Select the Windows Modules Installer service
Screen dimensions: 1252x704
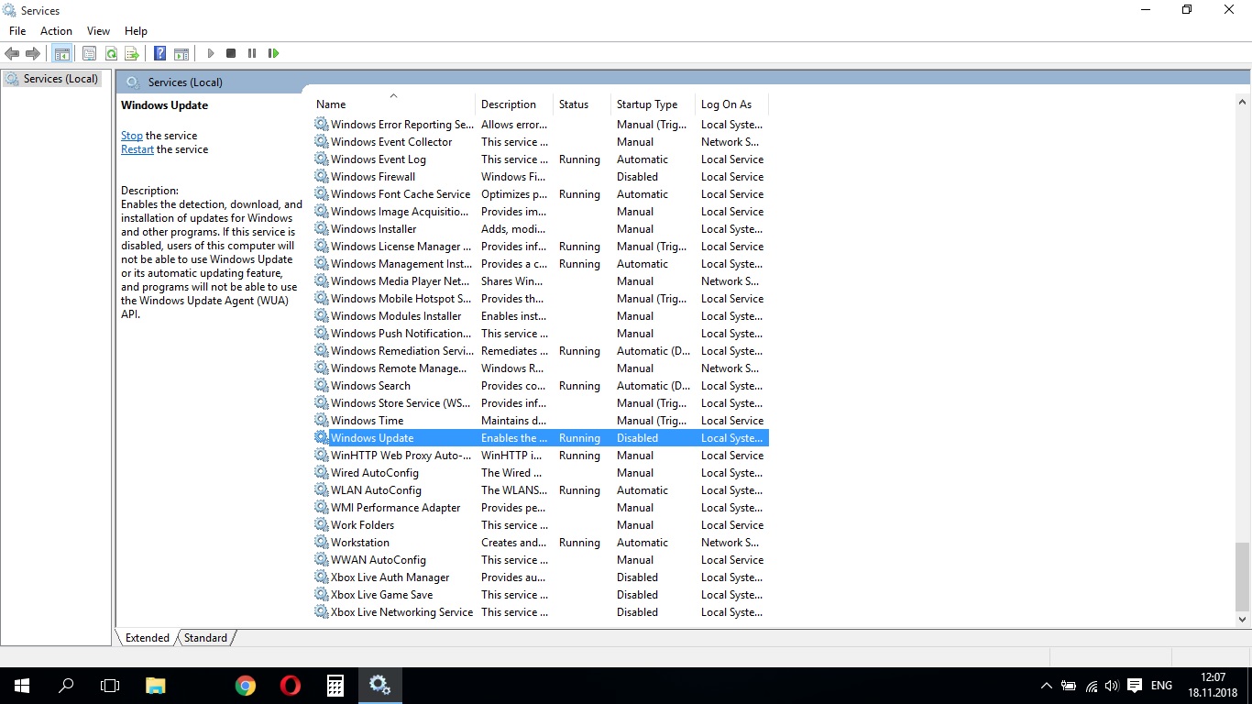[541, 316]
